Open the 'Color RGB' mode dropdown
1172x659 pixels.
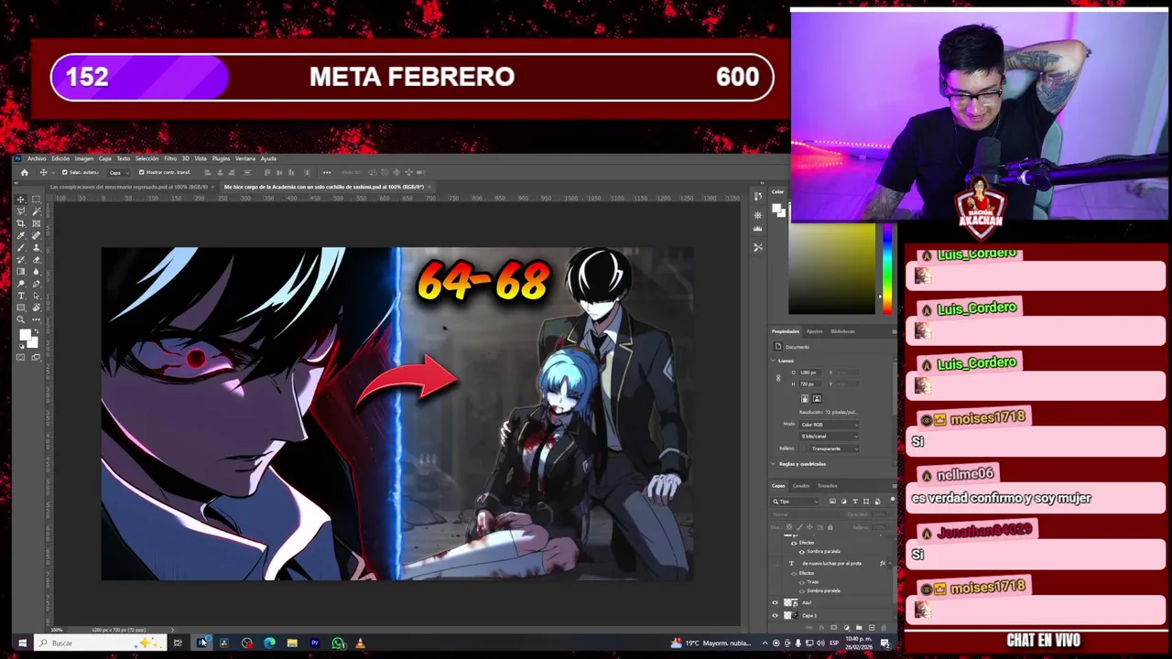(x=830, y=425)
